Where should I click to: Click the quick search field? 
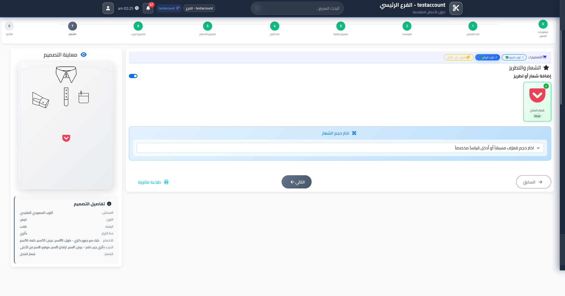click(297, 8)
